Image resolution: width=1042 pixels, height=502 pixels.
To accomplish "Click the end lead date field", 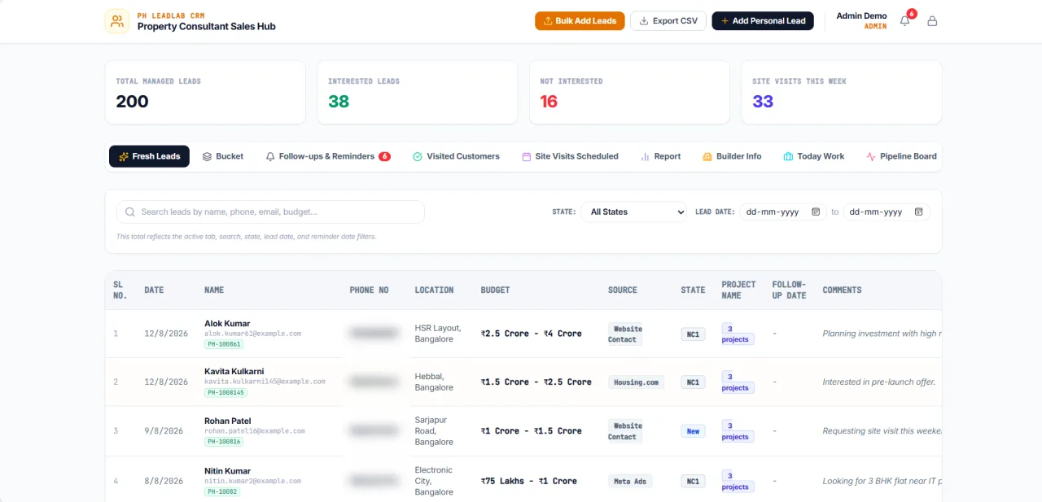I will tap(887, 212).
